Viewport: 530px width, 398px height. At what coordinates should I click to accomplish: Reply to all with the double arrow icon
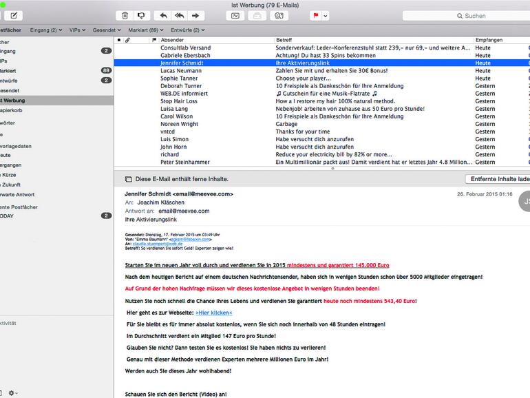180,16
